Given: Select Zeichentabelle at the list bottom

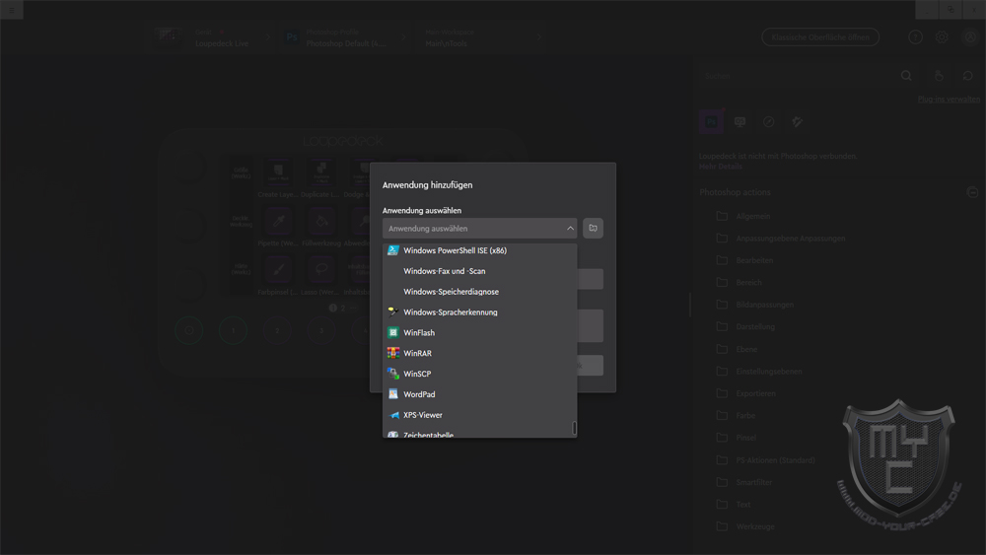Looking at the screenshot, I should 479,433.
